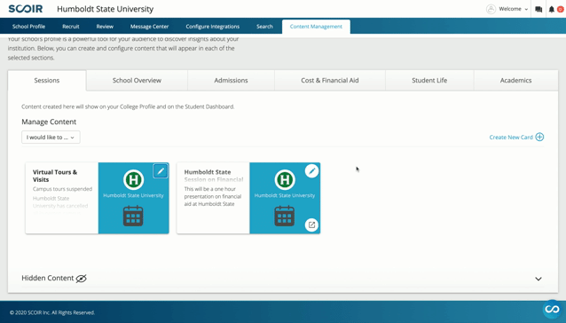Switch to Student Life tab
Viewport: 566px width, 323px height.
(429, 80)
